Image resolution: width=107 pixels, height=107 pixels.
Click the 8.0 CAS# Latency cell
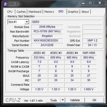(x=56, y=62)
